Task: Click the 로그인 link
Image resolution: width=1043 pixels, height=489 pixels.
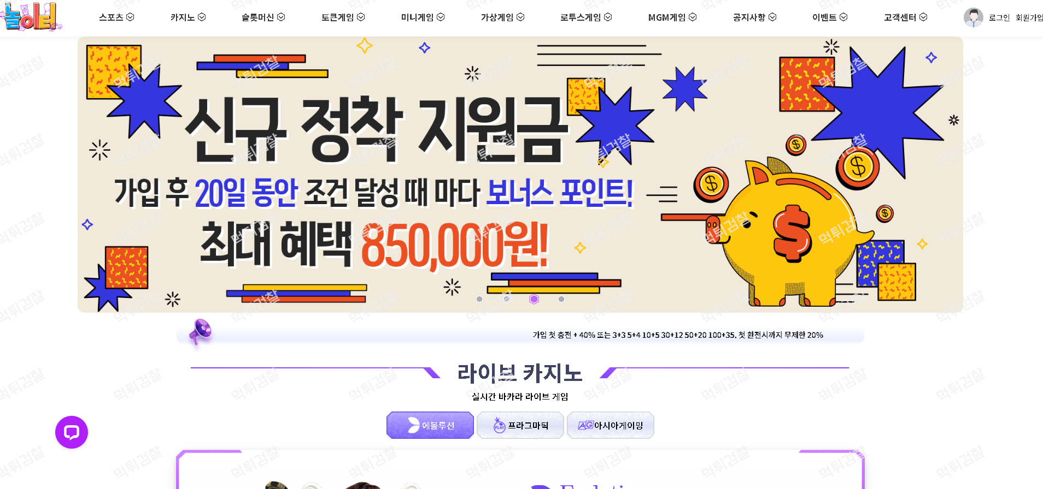Action: pyautogui.click(x=999, y=17)
